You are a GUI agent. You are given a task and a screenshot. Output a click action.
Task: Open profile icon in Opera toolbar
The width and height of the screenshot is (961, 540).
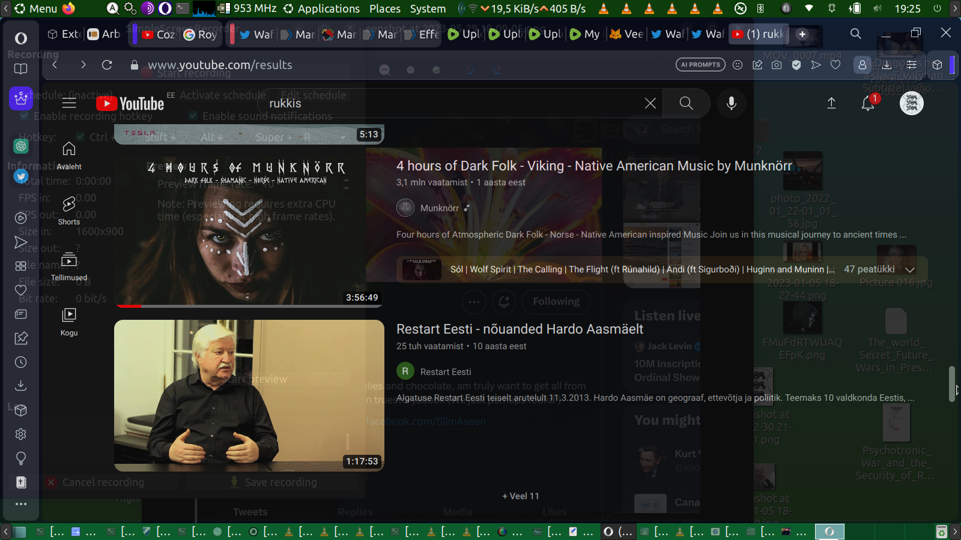pyautogui.click(x=862, y=65)
